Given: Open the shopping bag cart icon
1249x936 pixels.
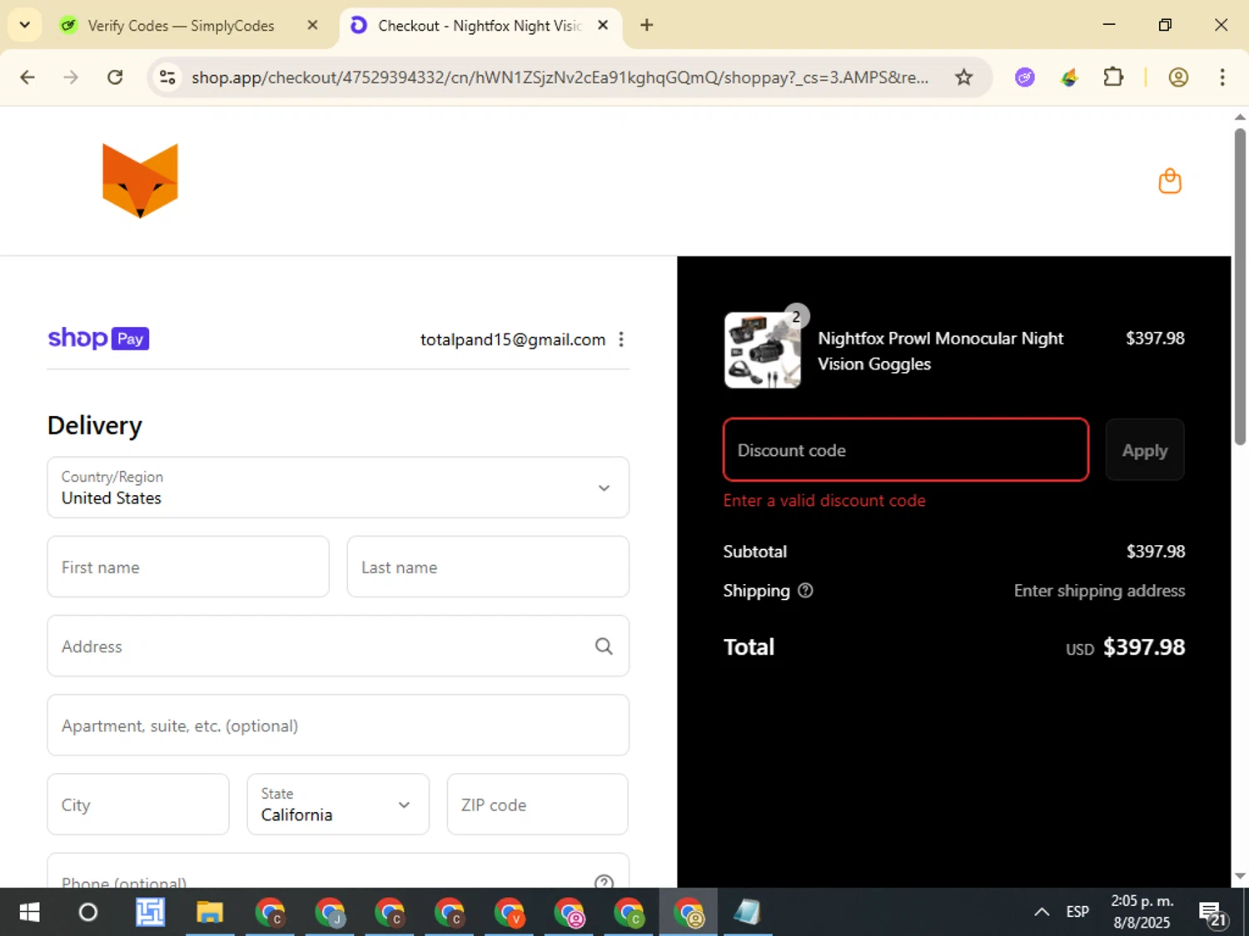Looking at the screenshot, I should pos(1170,181).
